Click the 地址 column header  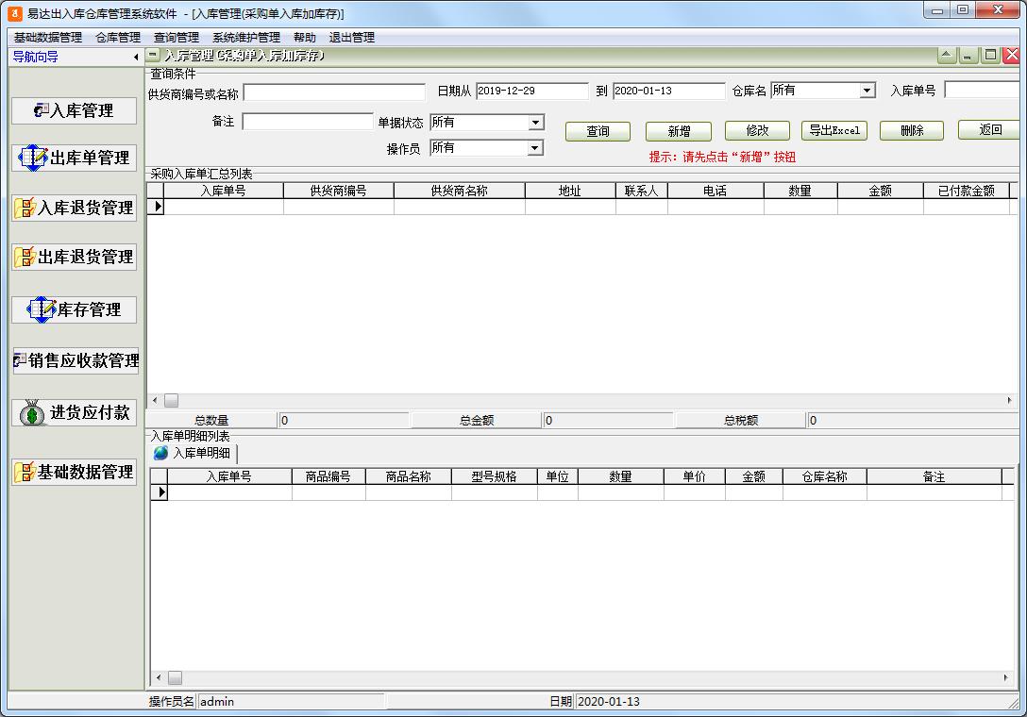(x=570, y=191)
